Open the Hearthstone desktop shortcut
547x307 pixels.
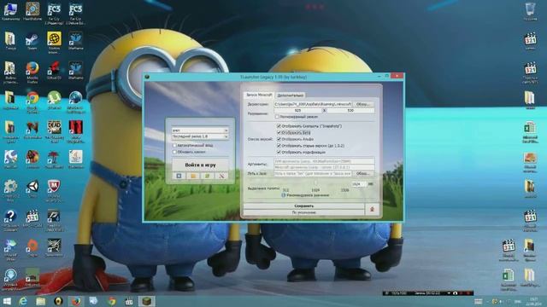[x=32, y=11]
